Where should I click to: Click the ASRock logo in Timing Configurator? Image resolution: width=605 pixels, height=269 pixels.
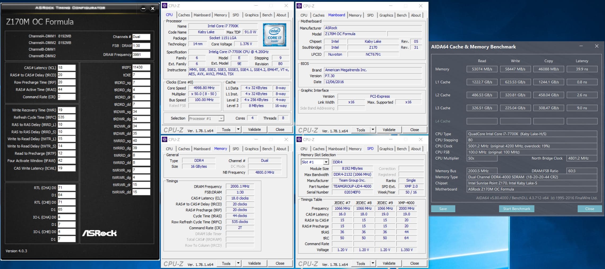pyautogui.click(x=99, y=233)
